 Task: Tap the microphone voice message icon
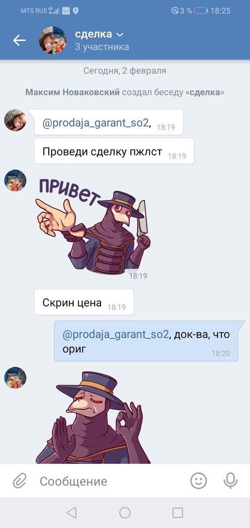230,481
